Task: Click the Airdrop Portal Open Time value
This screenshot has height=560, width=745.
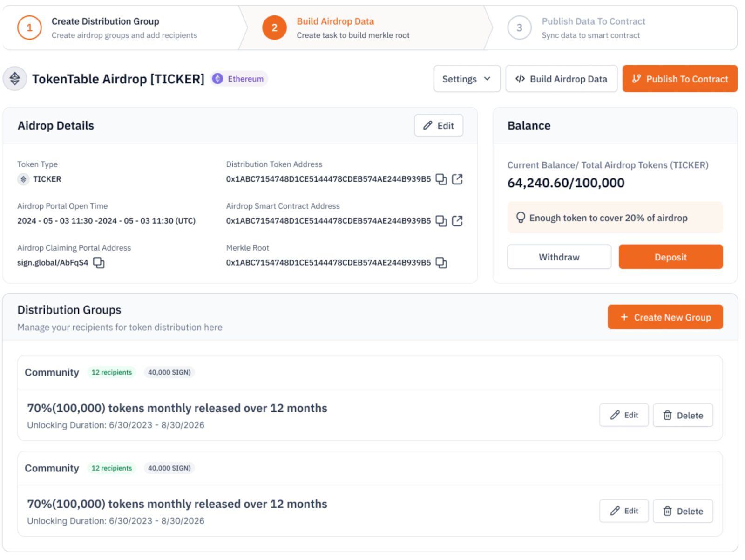Action: click(106, 221)
